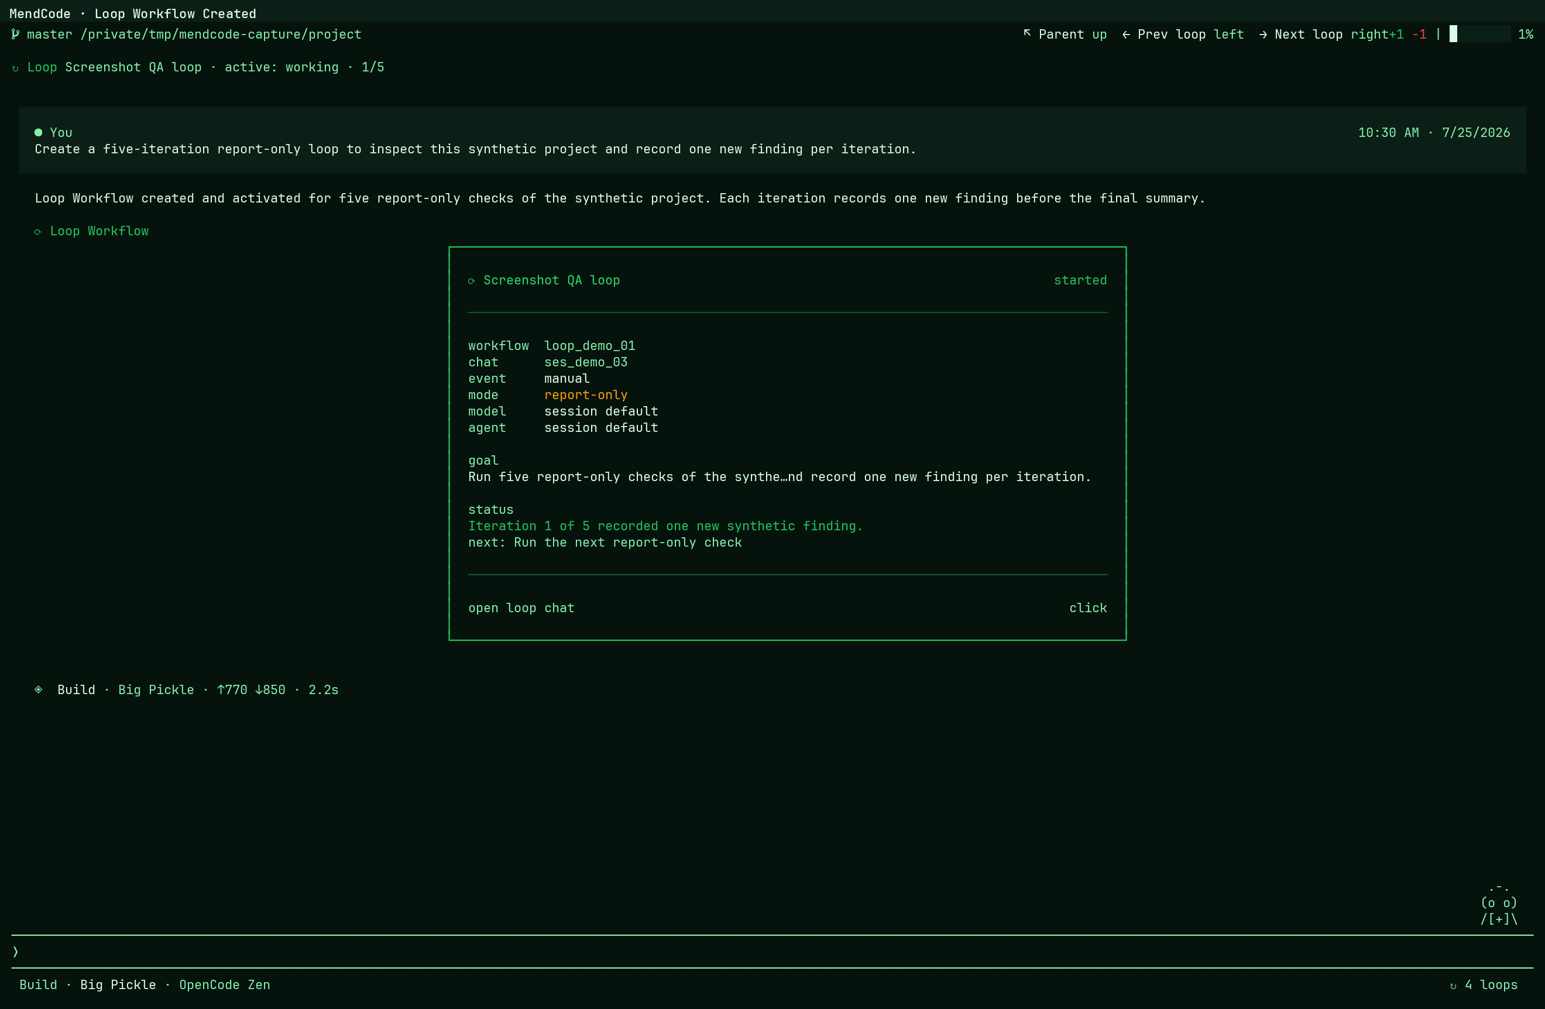Click the diamond icon before Build Big Pickle
1545x1009 pixels.
pyautogui.click(x=38, y=689)
